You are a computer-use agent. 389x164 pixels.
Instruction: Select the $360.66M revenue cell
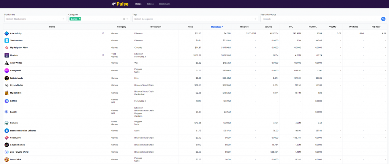coord(251,33)
